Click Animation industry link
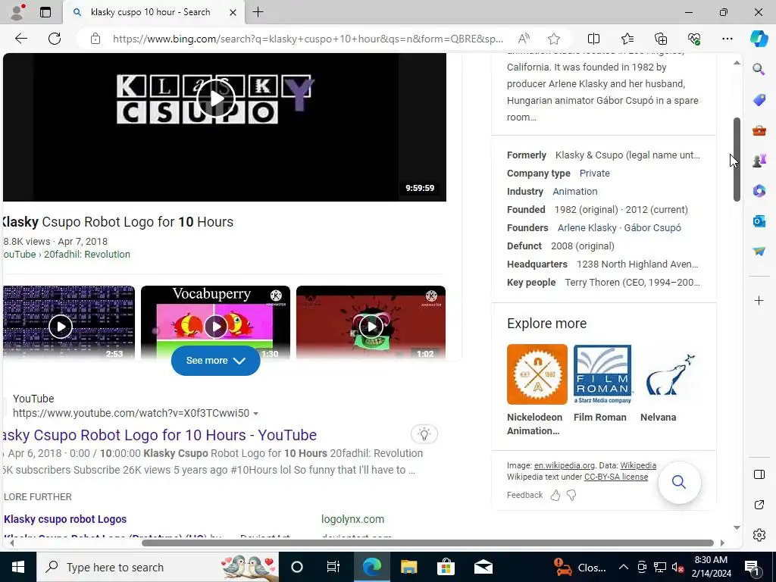 point(574,192)
